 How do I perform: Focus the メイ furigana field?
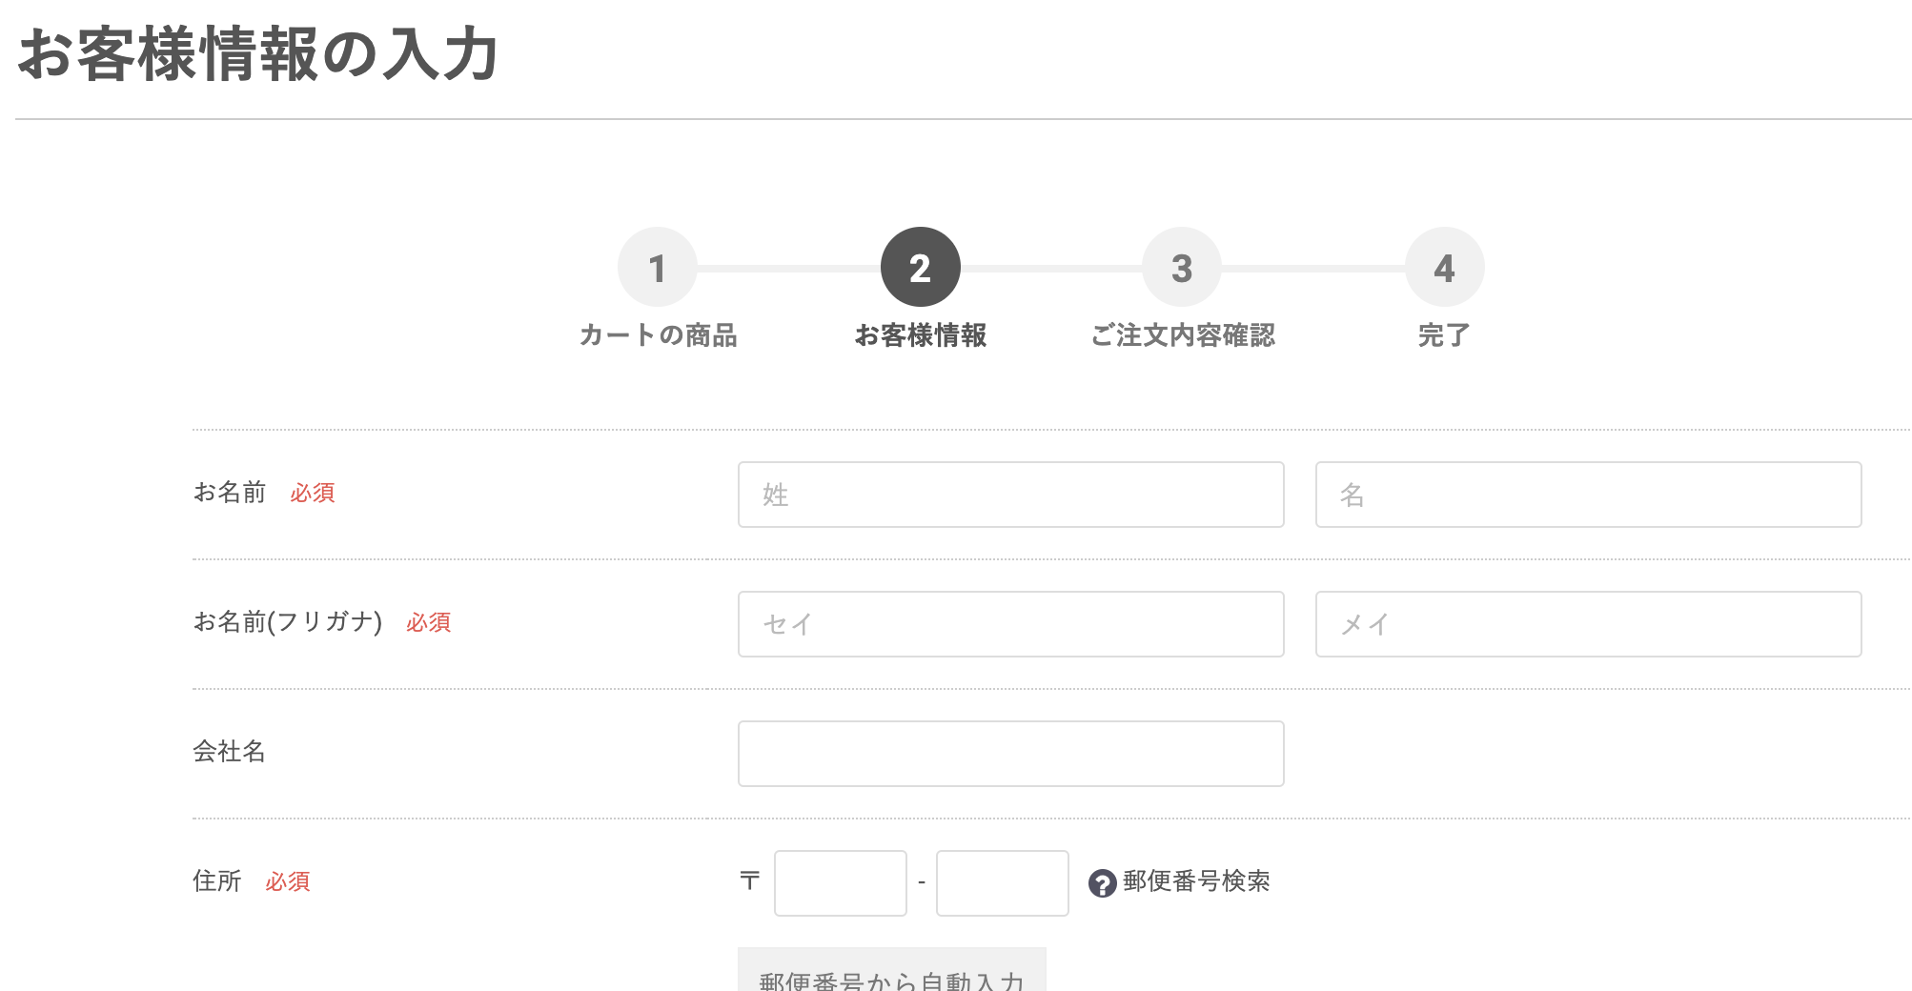coord(1588,624)
